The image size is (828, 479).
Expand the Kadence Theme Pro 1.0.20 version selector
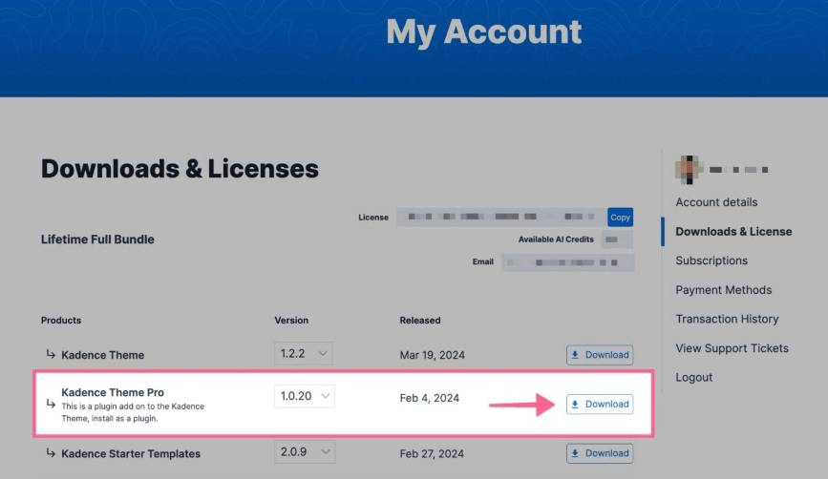click(x=304, y=396)
